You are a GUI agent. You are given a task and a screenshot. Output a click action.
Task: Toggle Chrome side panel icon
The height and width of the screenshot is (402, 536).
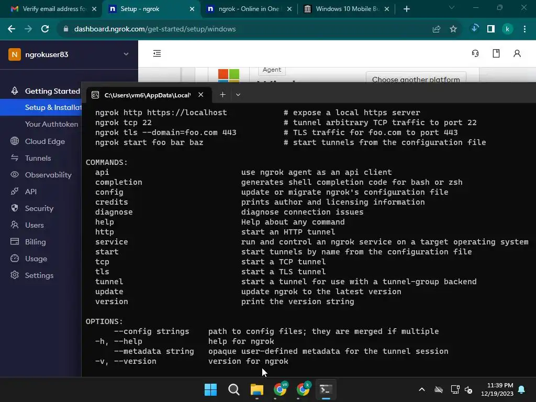pyautogui.click(x=491, y=29)
